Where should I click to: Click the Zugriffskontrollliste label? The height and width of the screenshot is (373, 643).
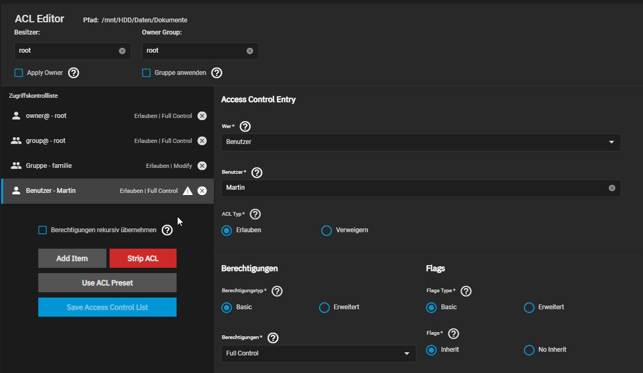coord(34,96)
